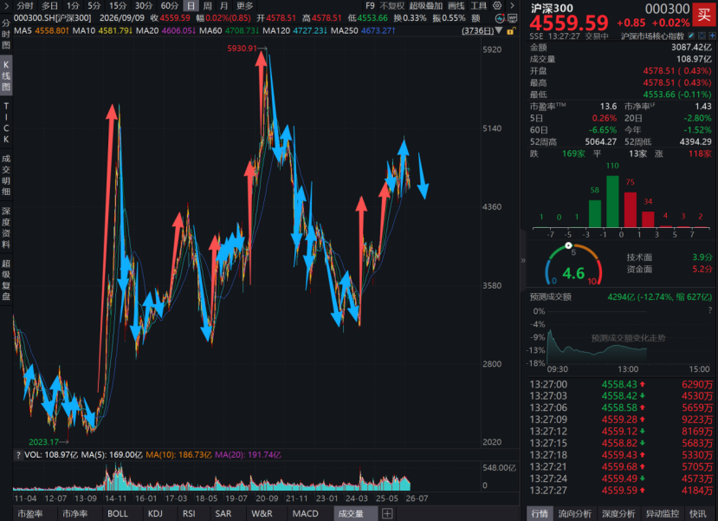Open the volume help question mark icon
This screenshot has height=521, width=718.
[18, 455]
